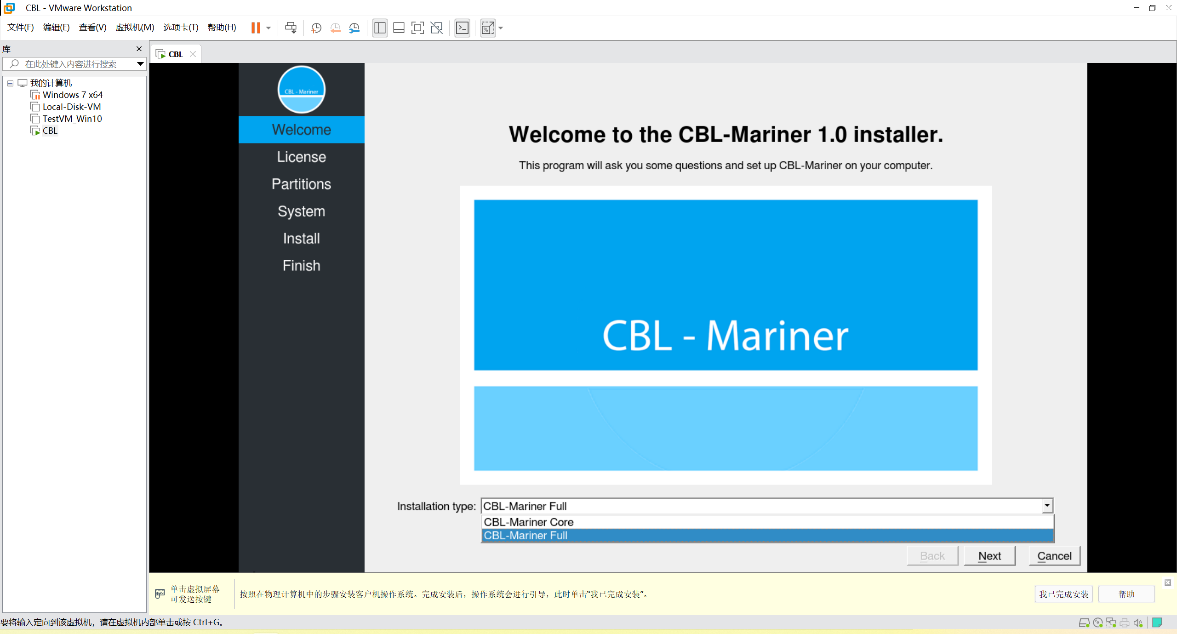This screenshot has height=634, width=1177.
Task: Collapse the 我的计算机 tree node
Action: tap(10, 83)
